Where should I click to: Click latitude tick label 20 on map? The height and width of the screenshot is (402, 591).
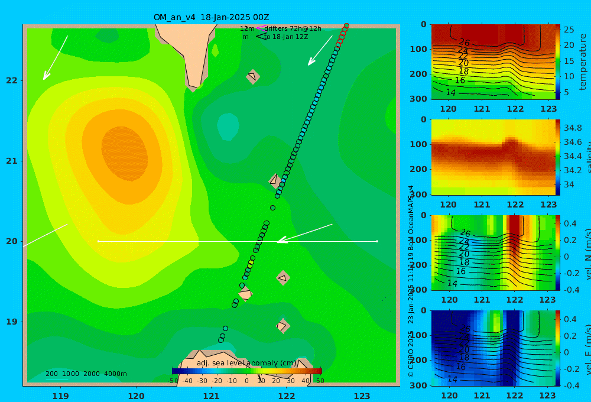(x=12, y=241)
